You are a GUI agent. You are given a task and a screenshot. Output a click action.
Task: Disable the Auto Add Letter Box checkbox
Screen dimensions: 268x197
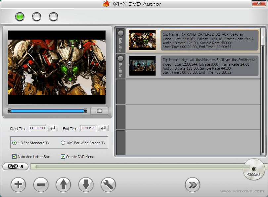point(14,157)
